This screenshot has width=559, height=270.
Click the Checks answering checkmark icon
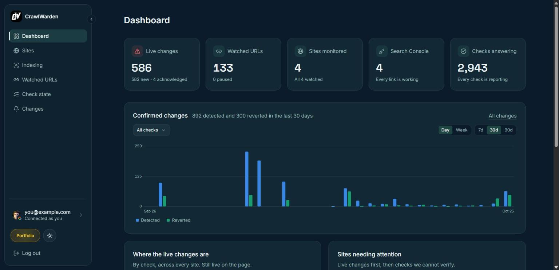[463, 51]
